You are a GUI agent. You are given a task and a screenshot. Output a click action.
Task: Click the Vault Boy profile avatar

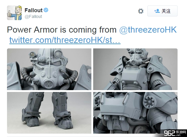pyautogui.click(x=14, y=13)
